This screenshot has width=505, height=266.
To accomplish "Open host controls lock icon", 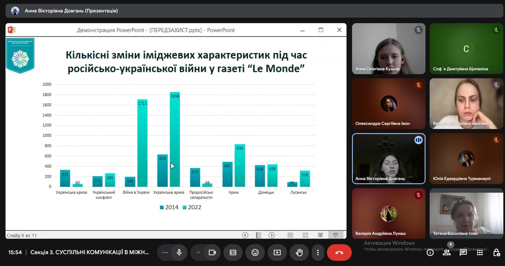I will 496,252.
